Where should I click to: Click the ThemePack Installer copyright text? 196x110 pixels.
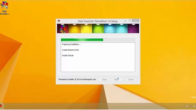(77, 79)
